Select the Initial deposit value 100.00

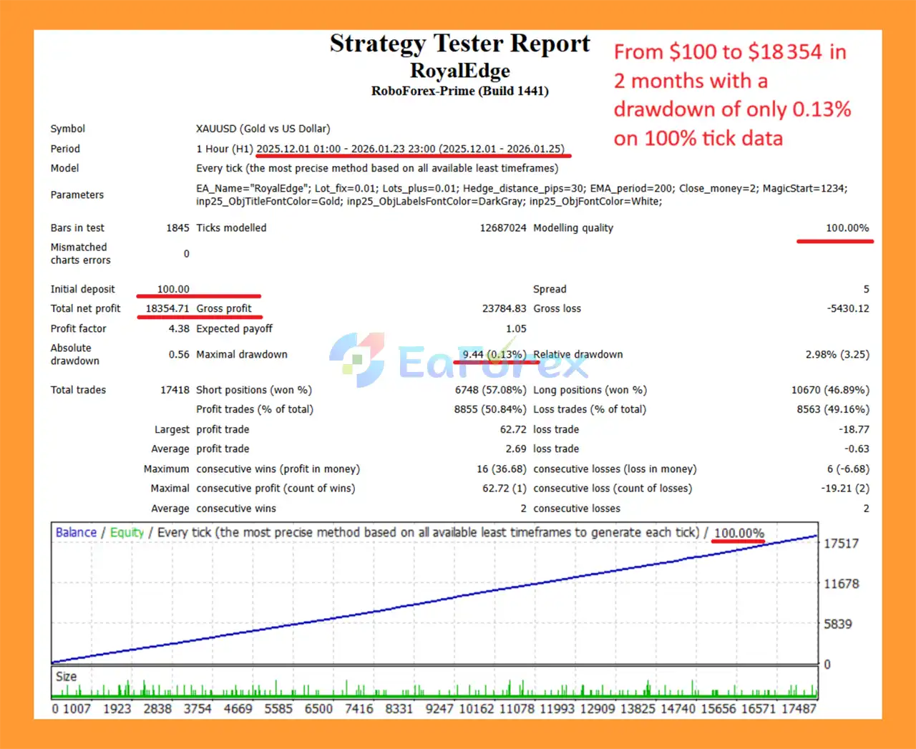pos(173,289)
